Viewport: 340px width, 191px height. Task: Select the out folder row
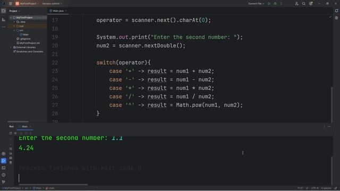pyautogui.click(x=27, y=26)
